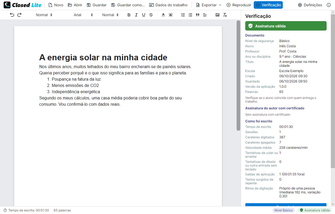Toggle strikethrough formatting
Viewport: 335px width, 214px height.
(151, 15)
